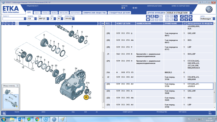Click scroll-down arrow of illustration pane
The height and width of the screenshot is (122, 217).
(103, 107)
